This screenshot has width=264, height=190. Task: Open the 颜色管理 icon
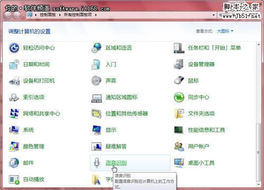pyautogui.click(x=14, y=146)
